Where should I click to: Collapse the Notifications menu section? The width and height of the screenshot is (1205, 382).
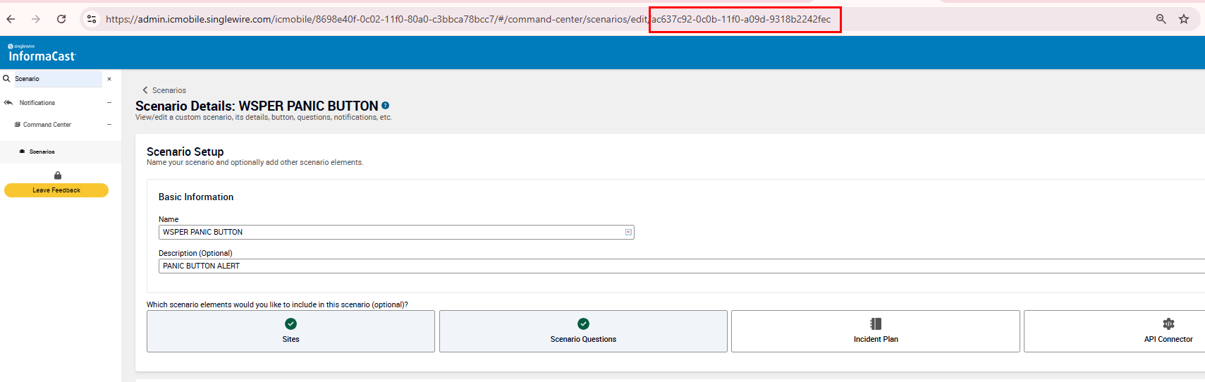click(x=109, y=103)
